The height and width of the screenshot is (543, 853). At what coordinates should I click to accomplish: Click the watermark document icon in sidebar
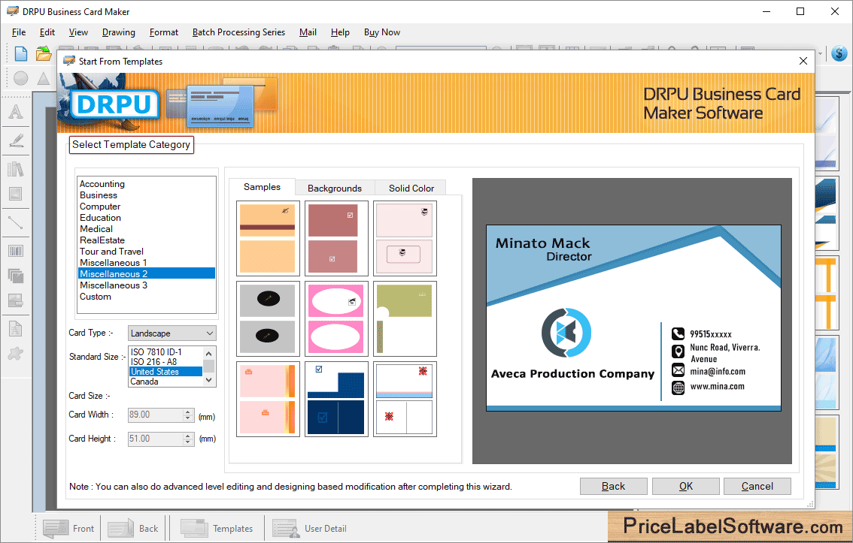point(16,329)
